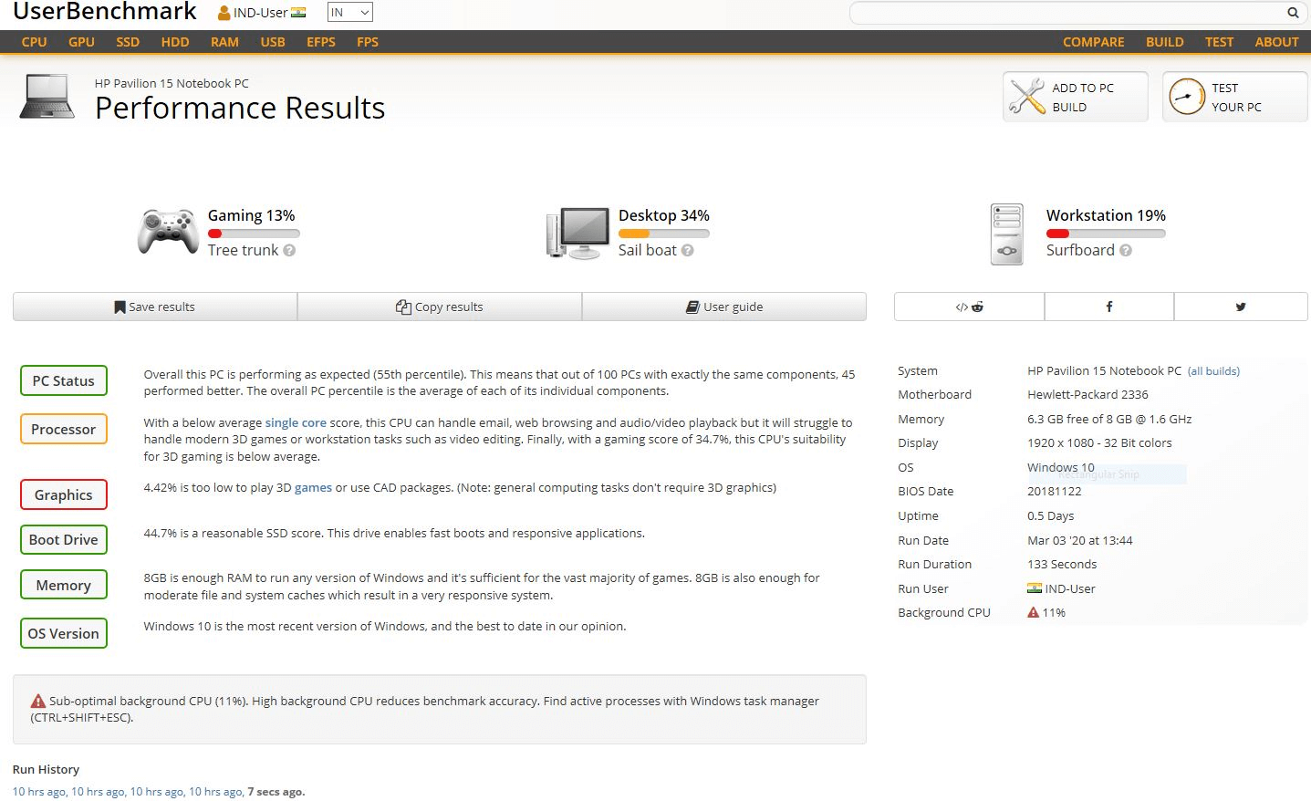Click the help circle next to Tree trunk
This screenshot has width=1311, height=801.
[x=289, y=250]
